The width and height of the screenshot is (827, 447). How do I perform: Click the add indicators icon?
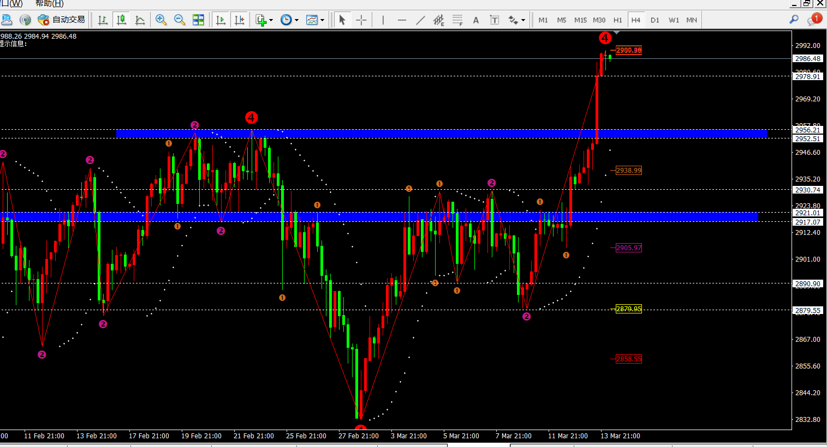click(x=261, y=20)
